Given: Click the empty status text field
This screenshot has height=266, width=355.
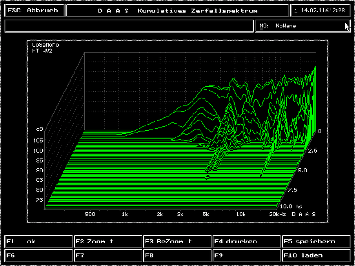Looking at the screenshot, I should (129, 26).
